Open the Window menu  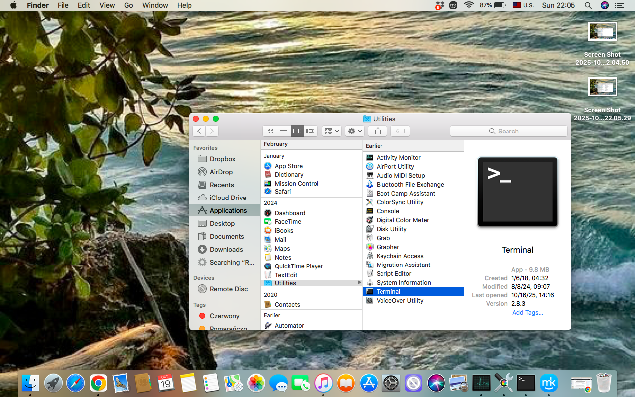tap(155, 5)
